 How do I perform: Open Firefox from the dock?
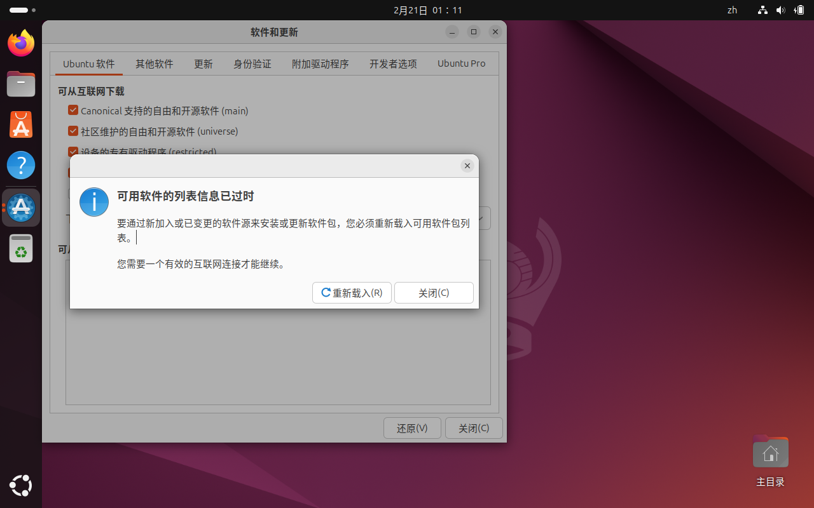tap(21, 43)
